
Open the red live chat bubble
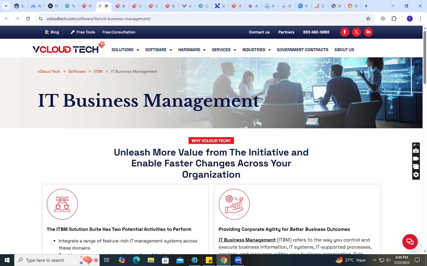410,241
